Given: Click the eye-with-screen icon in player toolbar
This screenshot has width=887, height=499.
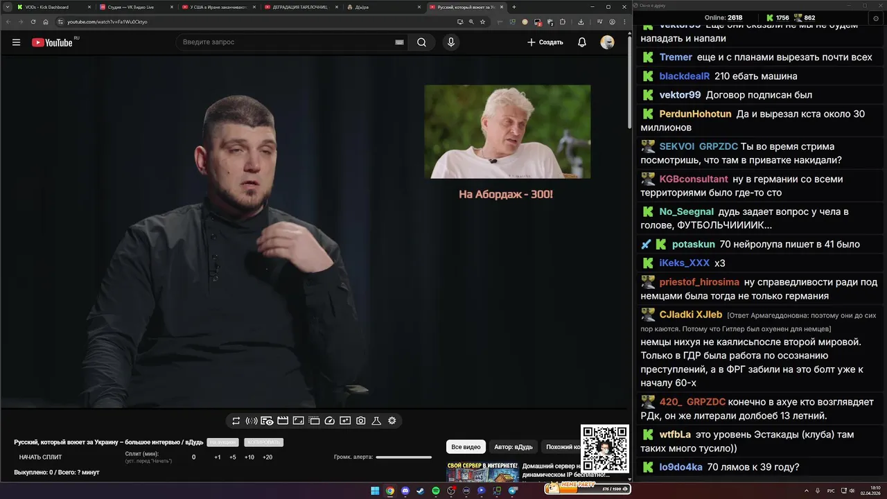Looking at the screenshot, I should (x=267, y=421).
